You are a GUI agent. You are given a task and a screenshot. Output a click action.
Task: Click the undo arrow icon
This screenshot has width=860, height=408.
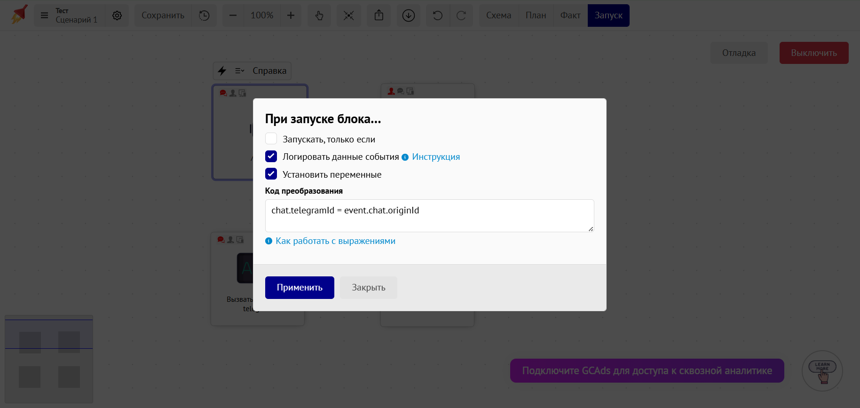click(x=438, y=16)
